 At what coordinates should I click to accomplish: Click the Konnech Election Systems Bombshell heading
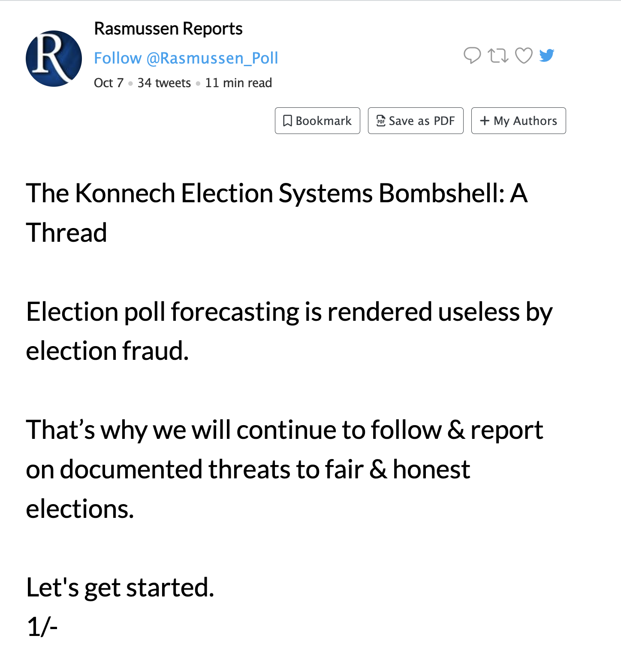[x=277, y=213]
